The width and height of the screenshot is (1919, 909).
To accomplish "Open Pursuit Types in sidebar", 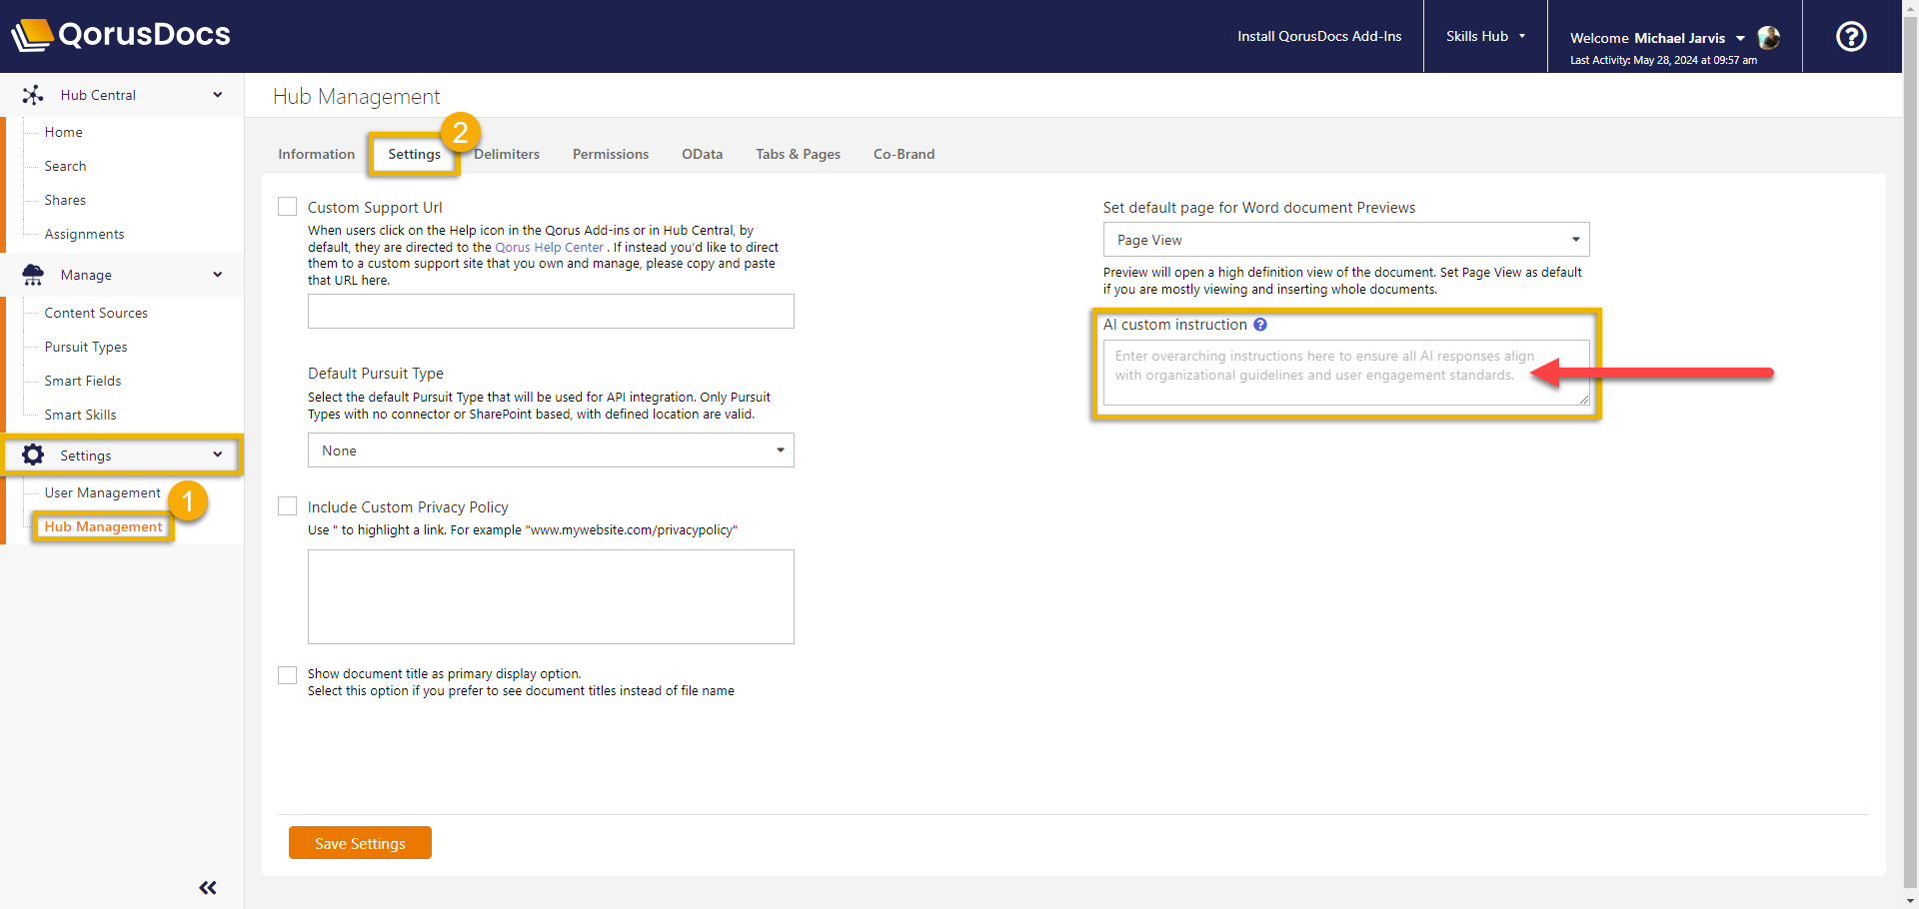I will pos(86,347).
